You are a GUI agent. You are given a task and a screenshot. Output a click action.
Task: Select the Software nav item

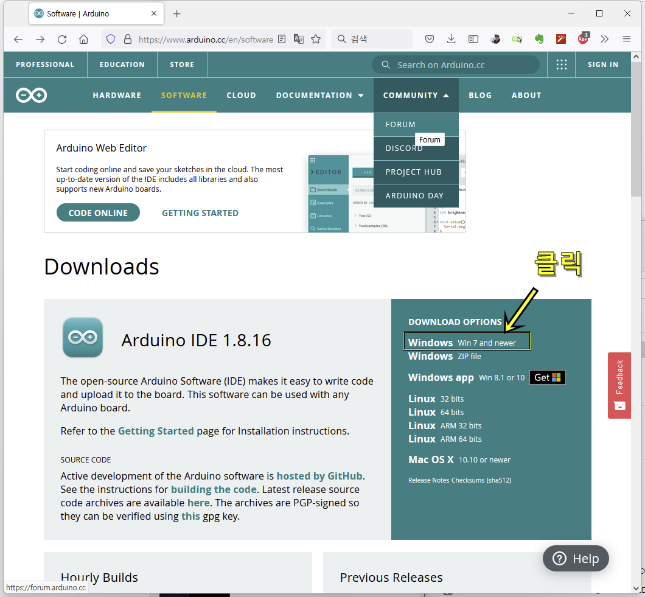click(x=184, y=95)
